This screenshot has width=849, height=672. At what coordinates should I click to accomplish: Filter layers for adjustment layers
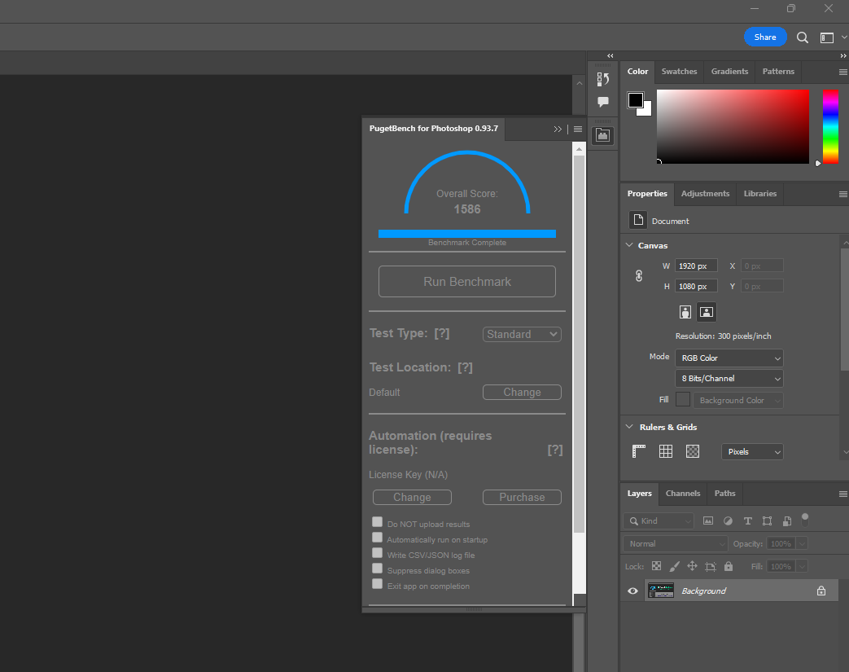click(728, 520)
